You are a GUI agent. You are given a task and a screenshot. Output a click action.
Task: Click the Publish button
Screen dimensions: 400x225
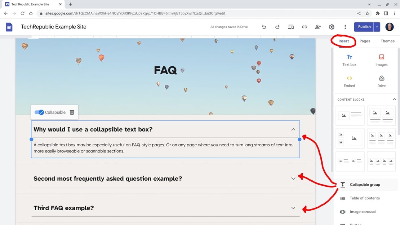click(x=364, y=27)
